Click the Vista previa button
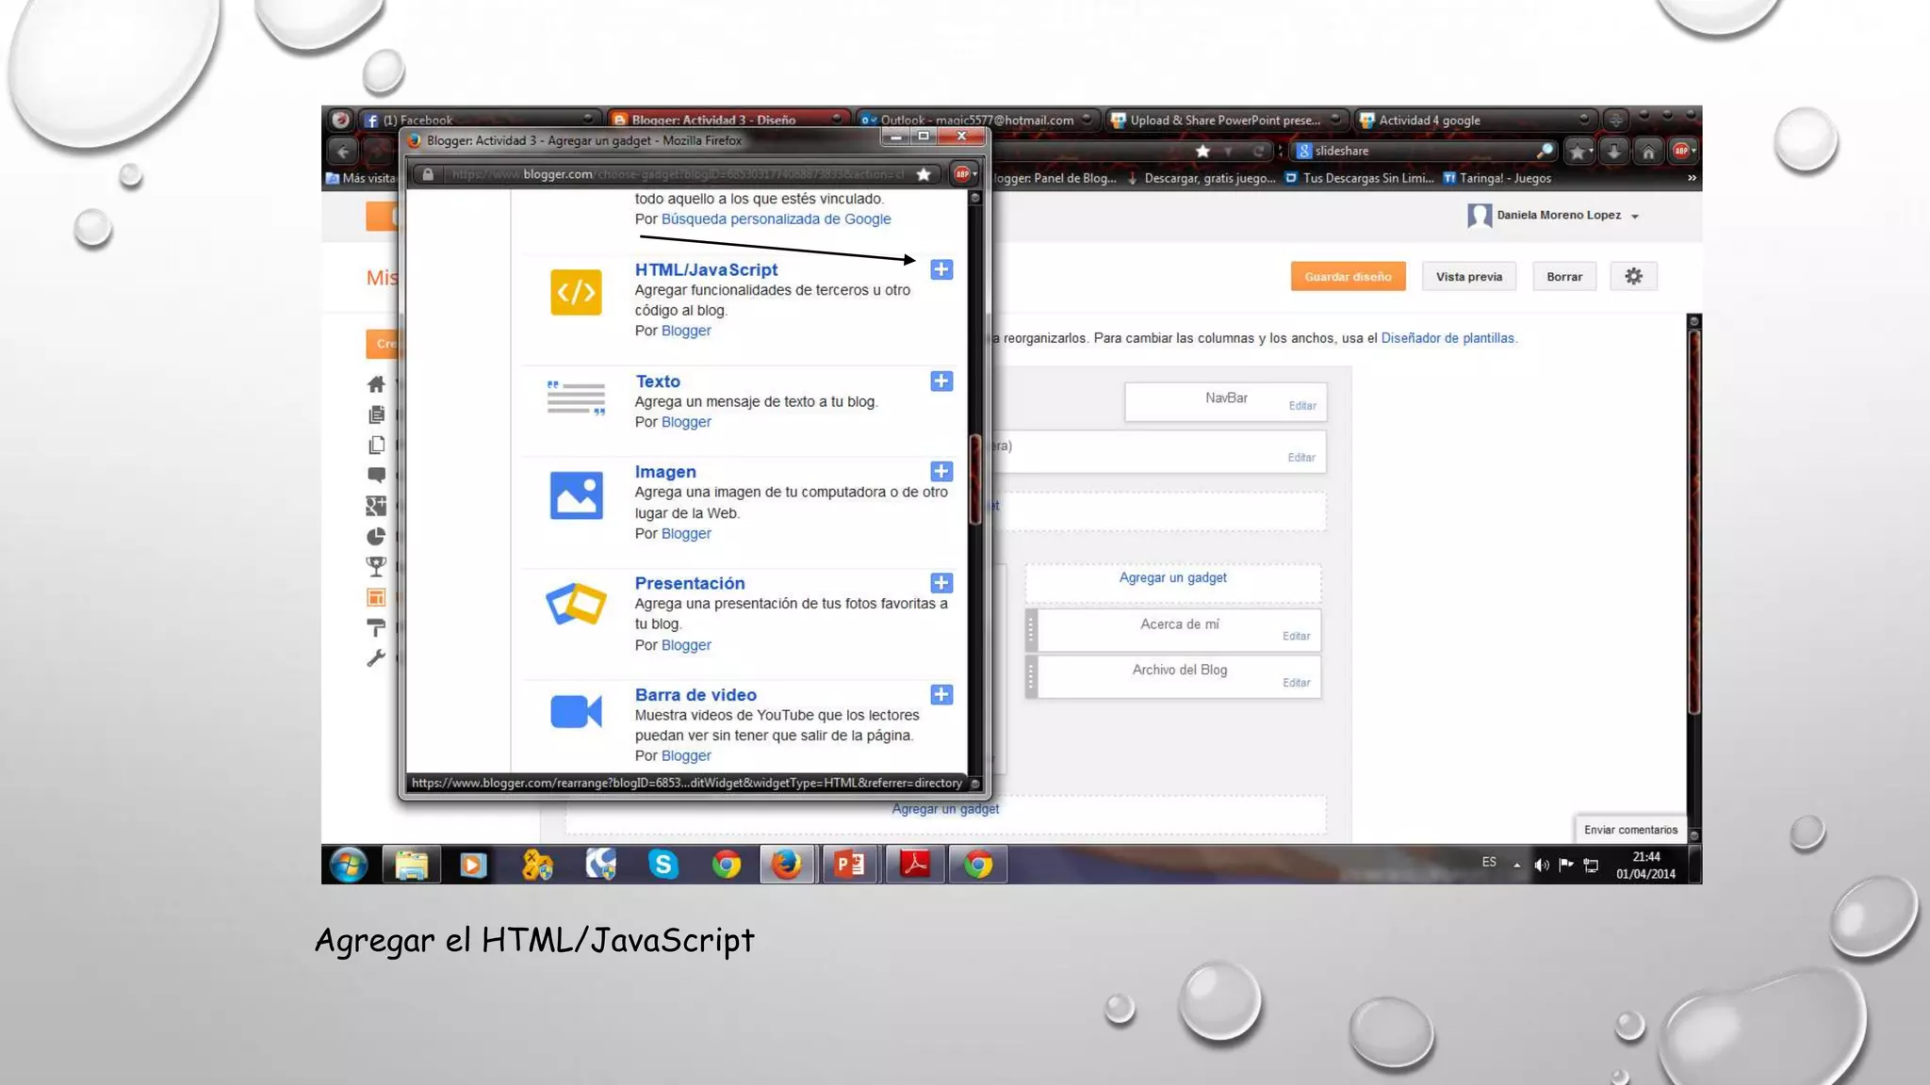The image size is (1930, 1085). 1468,277
